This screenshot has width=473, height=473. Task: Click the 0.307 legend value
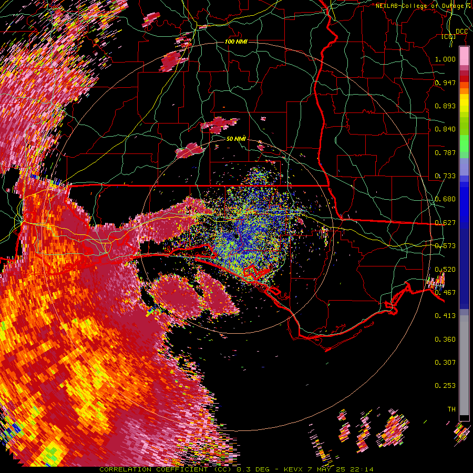click(x=445, y=362)
